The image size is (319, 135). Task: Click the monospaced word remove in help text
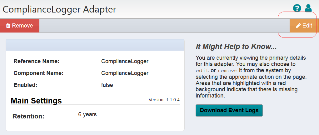tap(228, 70)
